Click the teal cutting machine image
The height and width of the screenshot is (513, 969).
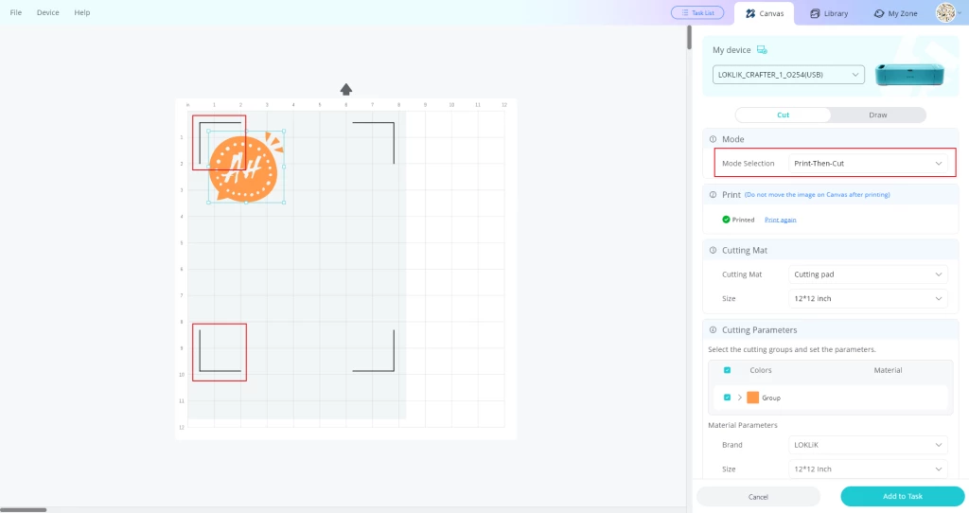909,74
